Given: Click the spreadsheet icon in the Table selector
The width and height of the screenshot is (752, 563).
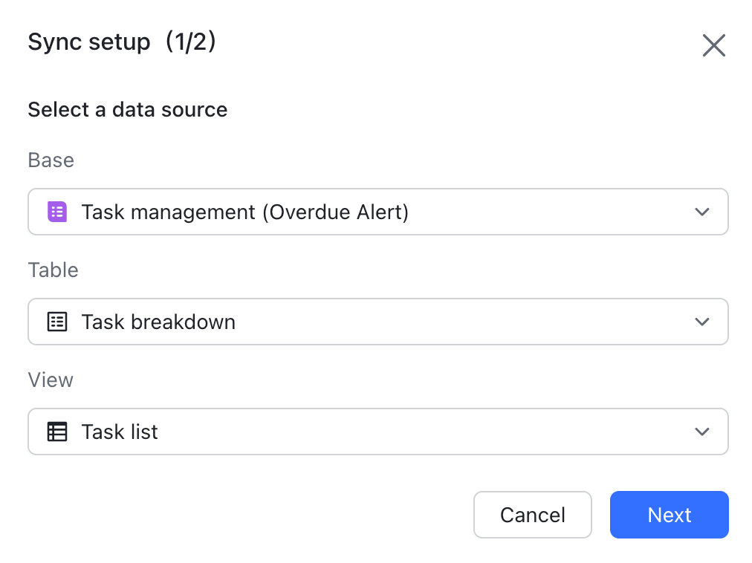Looking at the screenshot, I should [56, 322].
